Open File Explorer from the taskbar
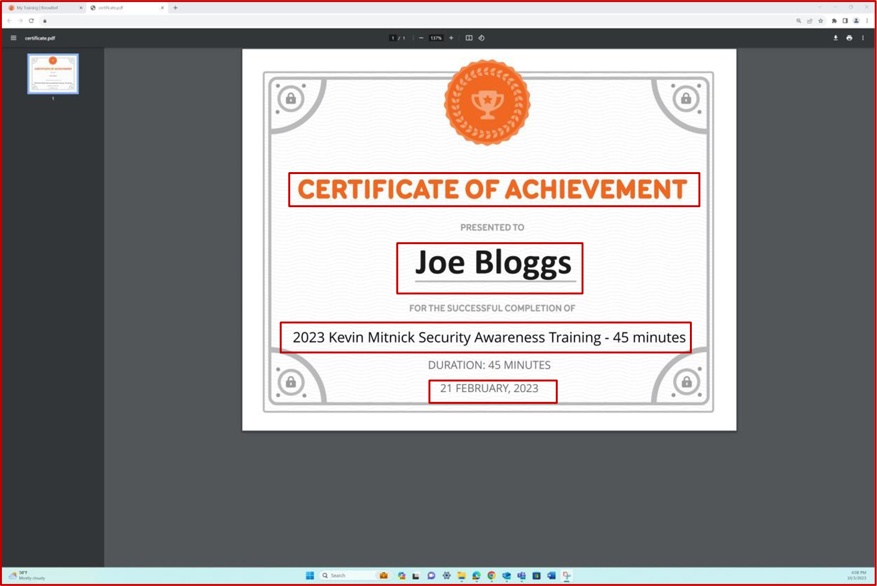The image size is (877, 586). tap(461, 575)
